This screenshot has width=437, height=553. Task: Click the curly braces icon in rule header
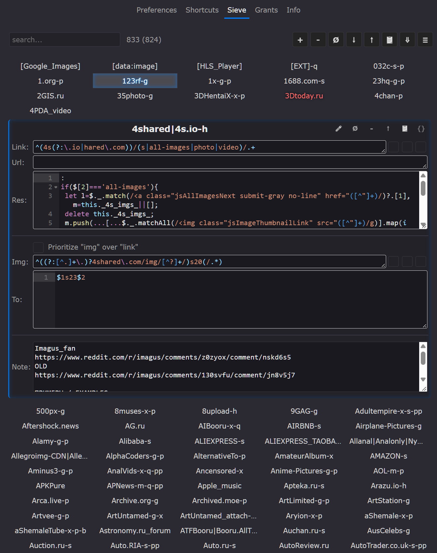tap(421, 128)
